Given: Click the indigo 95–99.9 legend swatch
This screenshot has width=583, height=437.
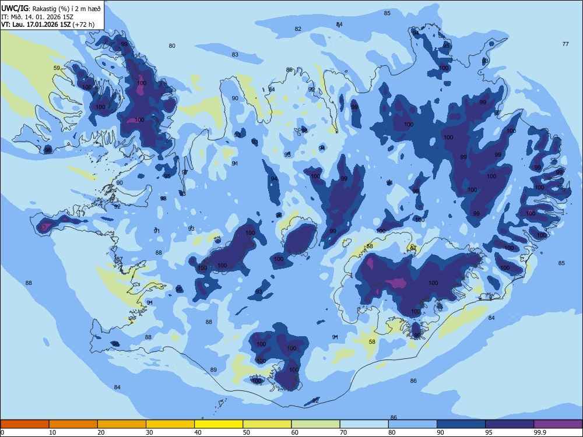Looking at the screenshot, I should [x=510, y=424].
